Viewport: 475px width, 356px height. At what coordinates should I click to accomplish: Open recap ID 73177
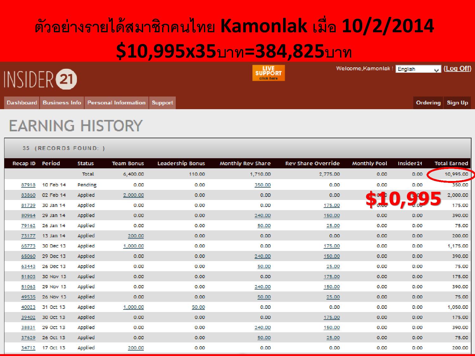[x=28, y=236]
